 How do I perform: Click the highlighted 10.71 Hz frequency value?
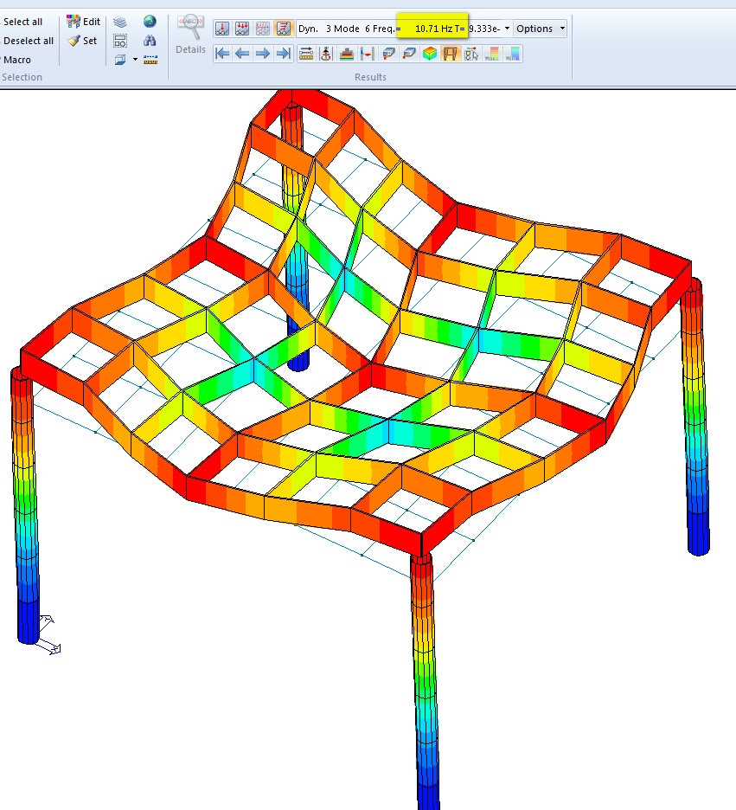pyautogui.click(x=432, y=26)
